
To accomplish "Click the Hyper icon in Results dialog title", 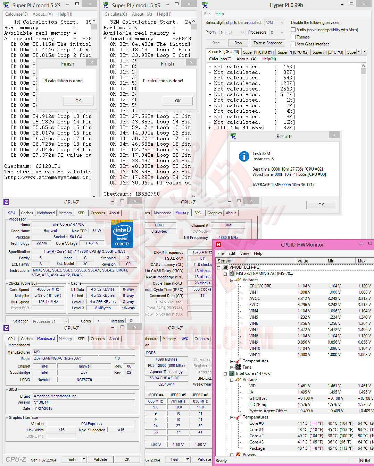I will (233, 136).
